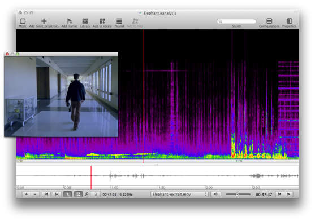315x221 pixels.
Task: Click the horizontal fit H button
Action: [57, 194]
